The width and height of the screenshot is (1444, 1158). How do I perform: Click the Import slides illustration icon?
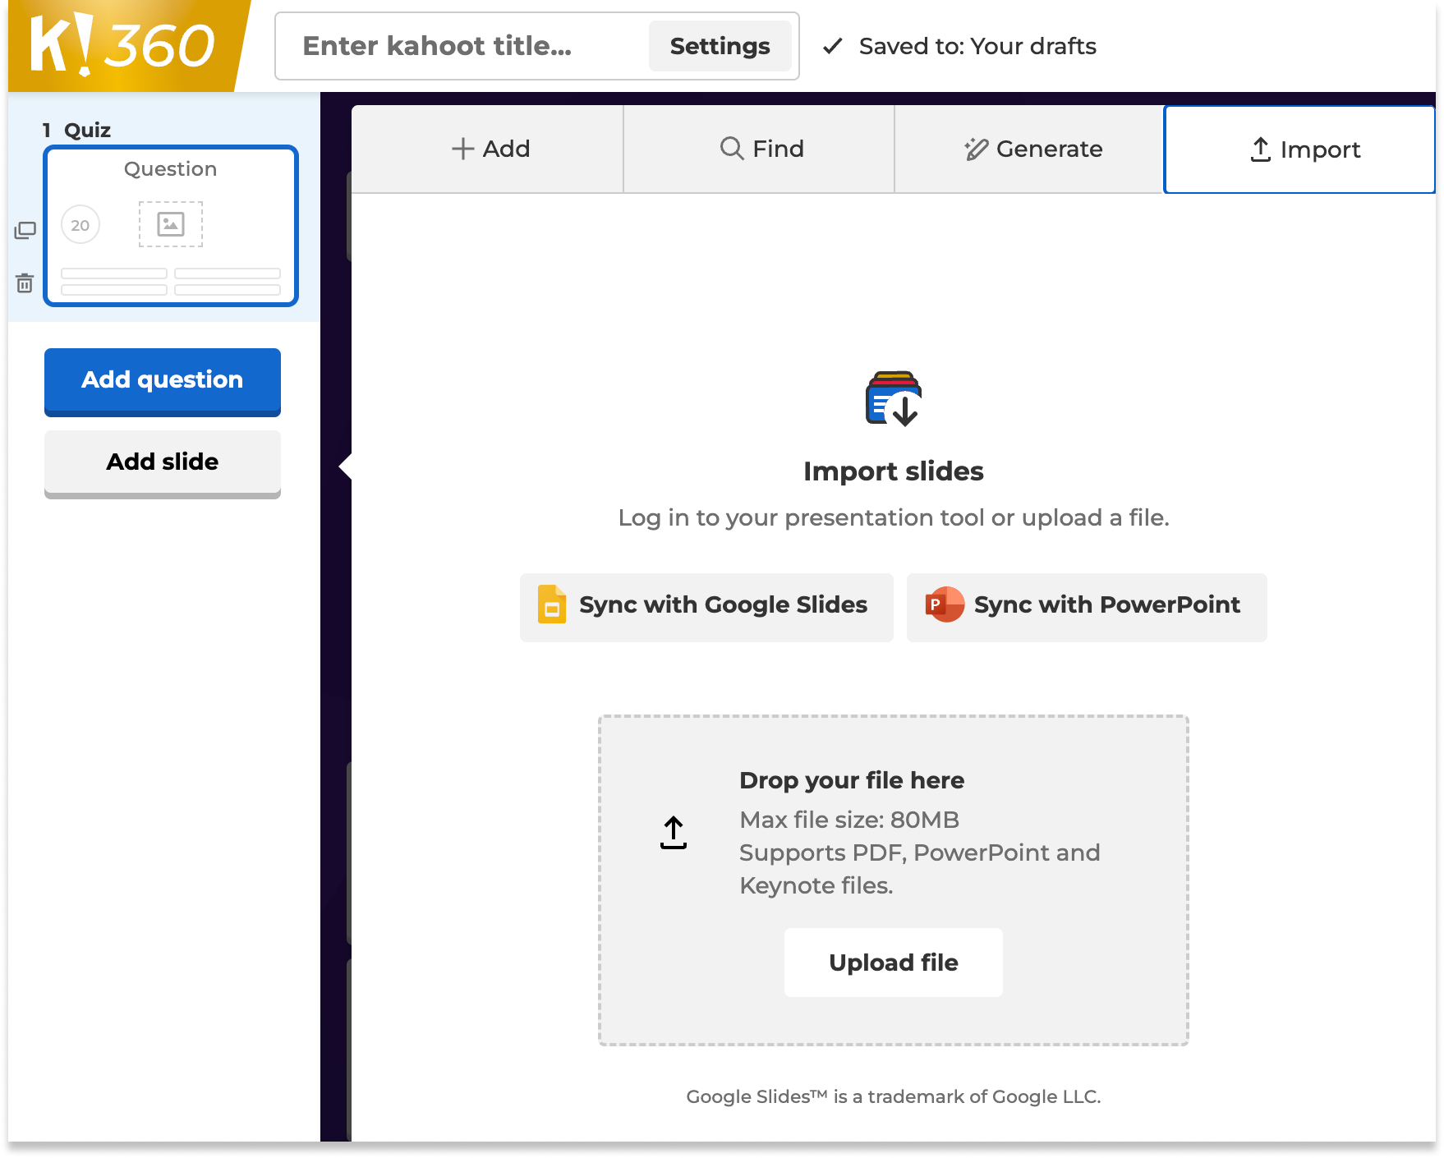tap(894, 399)
